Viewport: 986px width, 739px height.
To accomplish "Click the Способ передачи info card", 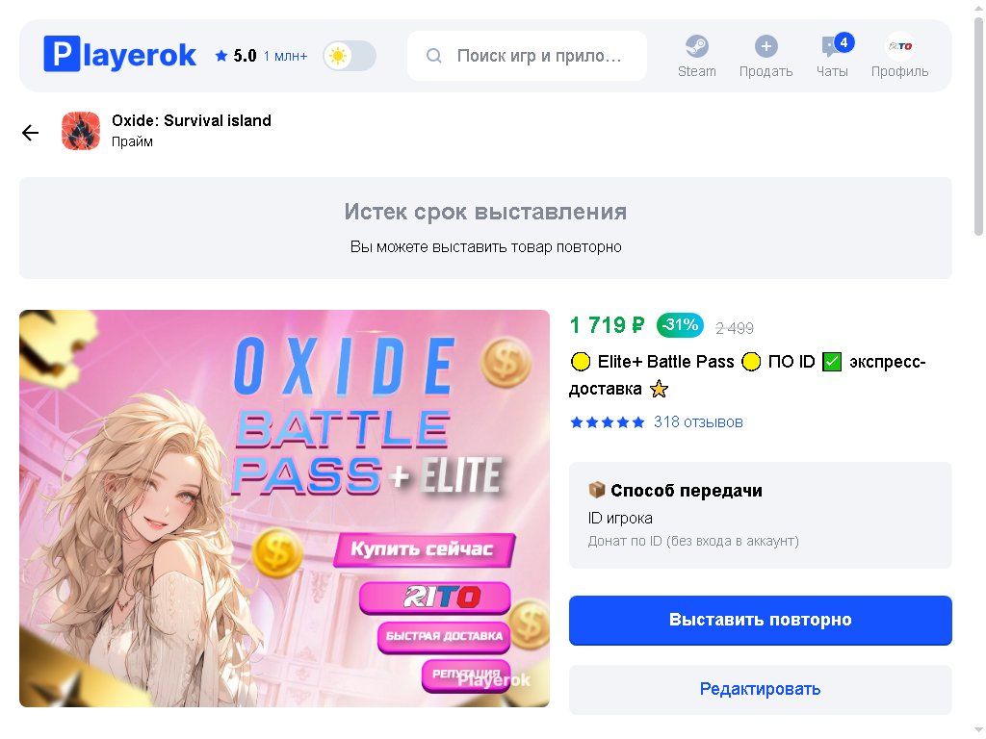I will point(761,516).
